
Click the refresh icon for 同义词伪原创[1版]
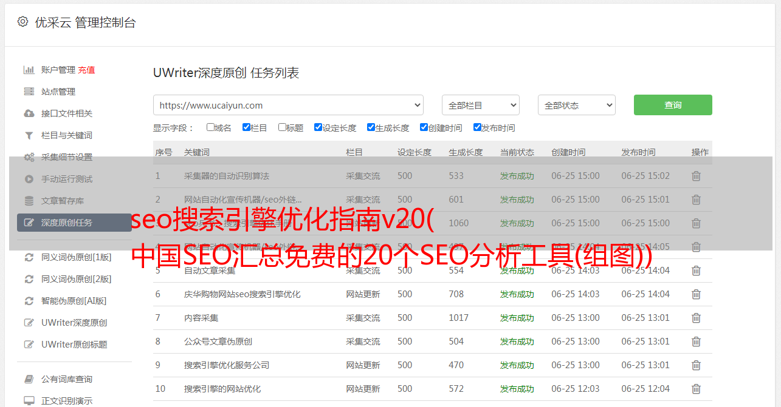[29, 257]
